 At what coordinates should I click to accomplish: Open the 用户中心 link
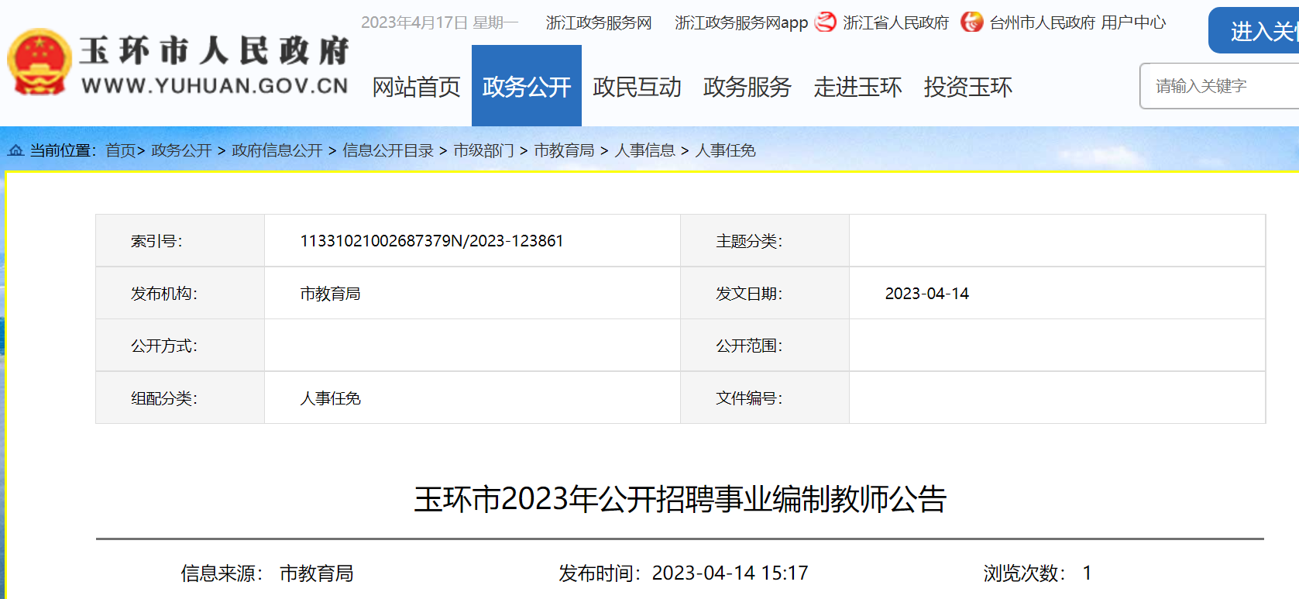1133,23
